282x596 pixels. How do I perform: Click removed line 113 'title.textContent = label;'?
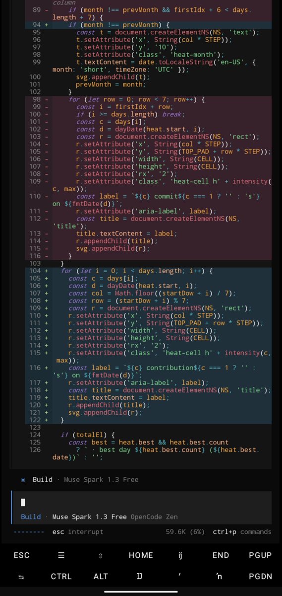coord(148,233)
